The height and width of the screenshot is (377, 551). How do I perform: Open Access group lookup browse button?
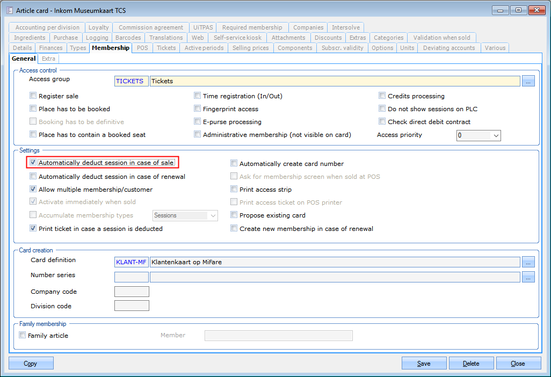528,81
